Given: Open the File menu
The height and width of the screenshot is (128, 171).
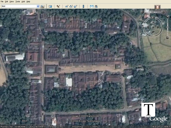Looking at the screenshot, I should coord(2,2).
